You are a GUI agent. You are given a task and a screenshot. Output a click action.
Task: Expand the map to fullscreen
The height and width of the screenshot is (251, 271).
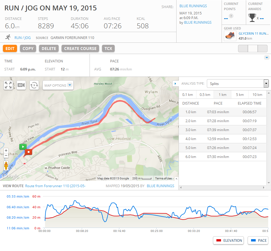[8, 85]
